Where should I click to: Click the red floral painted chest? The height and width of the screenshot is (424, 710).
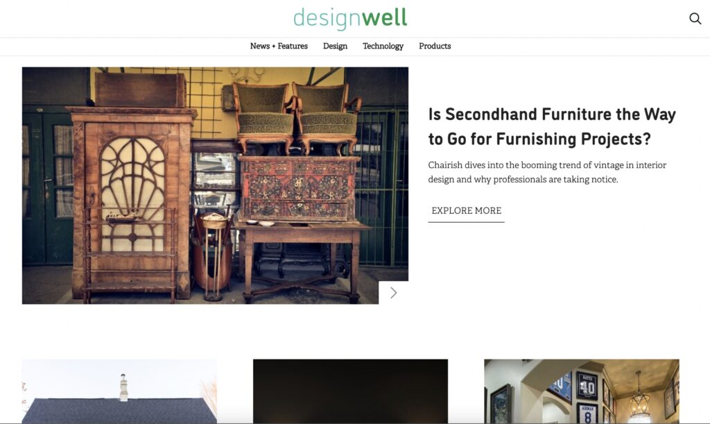(299, 189)
